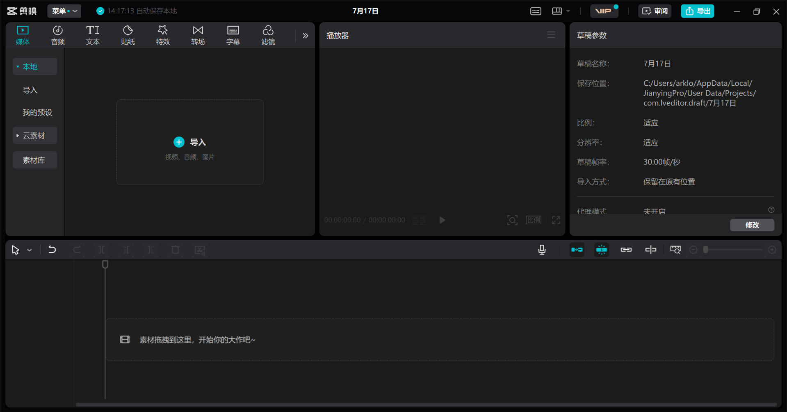
Task: Toggle auto snapping in timeline toolbar
Action: tap(601, 250)
